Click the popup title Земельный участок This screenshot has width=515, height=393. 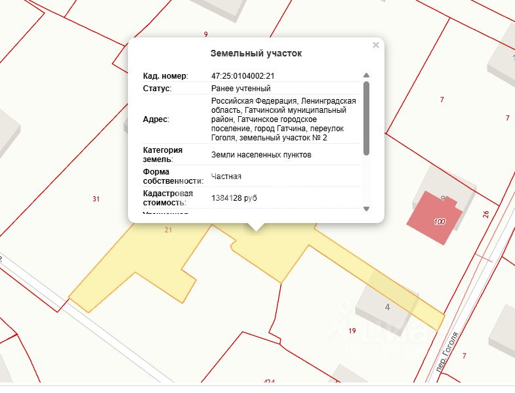point(256,53)
